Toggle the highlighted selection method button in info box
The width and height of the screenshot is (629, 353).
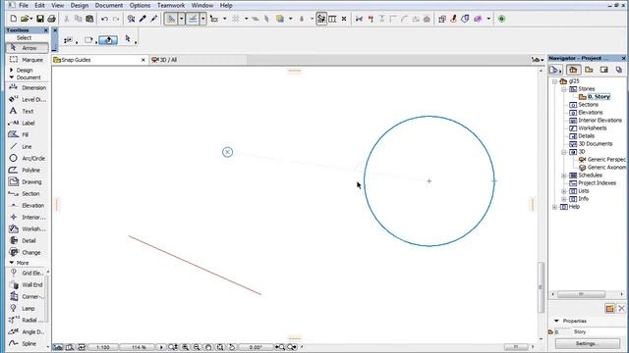tap(108, 40)
